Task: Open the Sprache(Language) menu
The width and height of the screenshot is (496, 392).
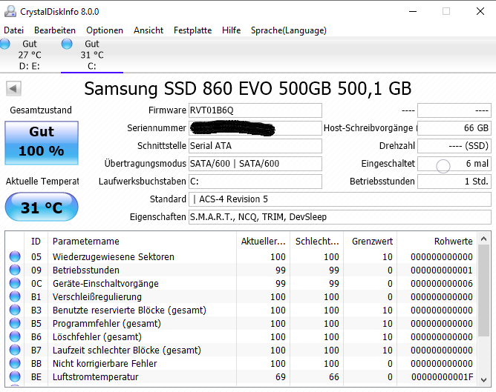Action: [x=289, y=30]
